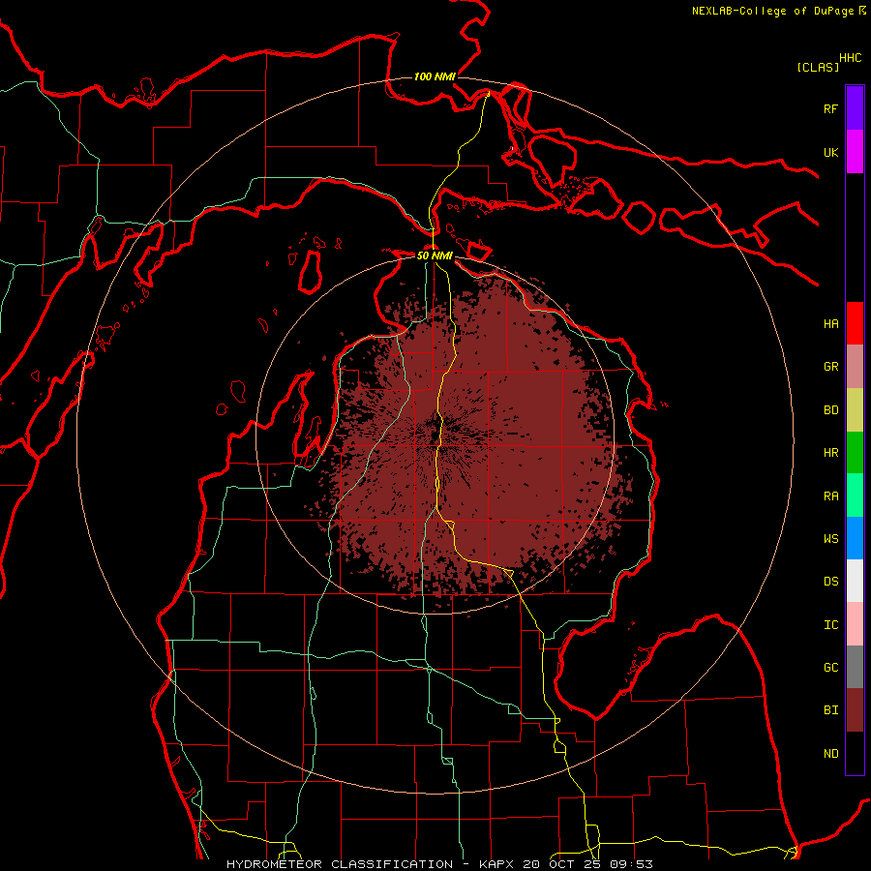Select the BD yellow legend swatch
Screen dimensions: 871x871
[x=855, y=410]
